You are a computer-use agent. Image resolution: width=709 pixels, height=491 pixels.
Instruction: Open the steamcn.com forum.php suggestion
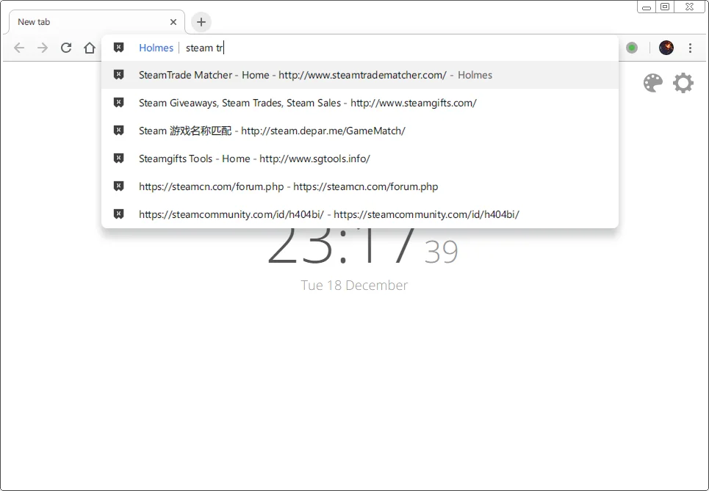pos(288,186)
